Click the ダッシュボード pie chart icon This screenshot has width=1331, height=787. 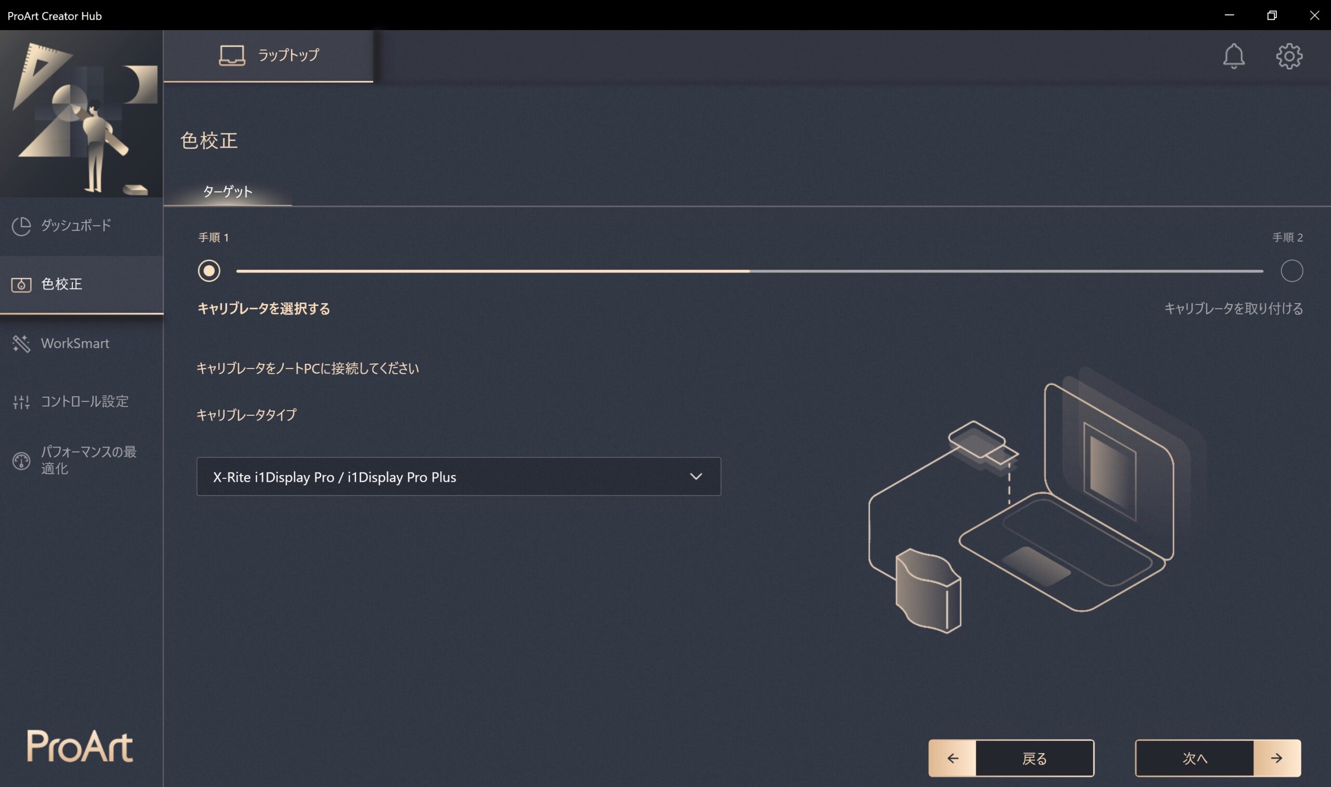point(21,226)
